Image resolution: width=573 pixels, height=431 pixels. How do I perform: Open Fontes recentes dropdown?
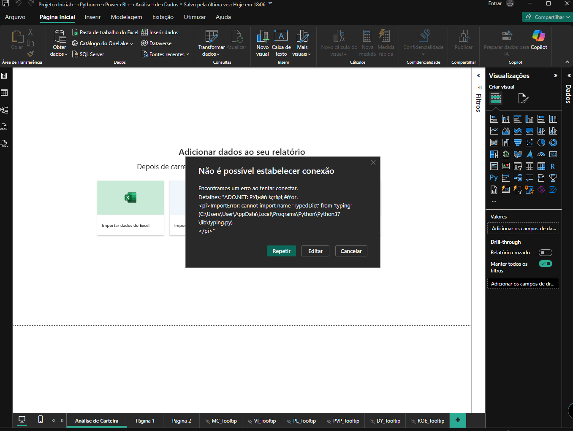(x=166, y=54)
